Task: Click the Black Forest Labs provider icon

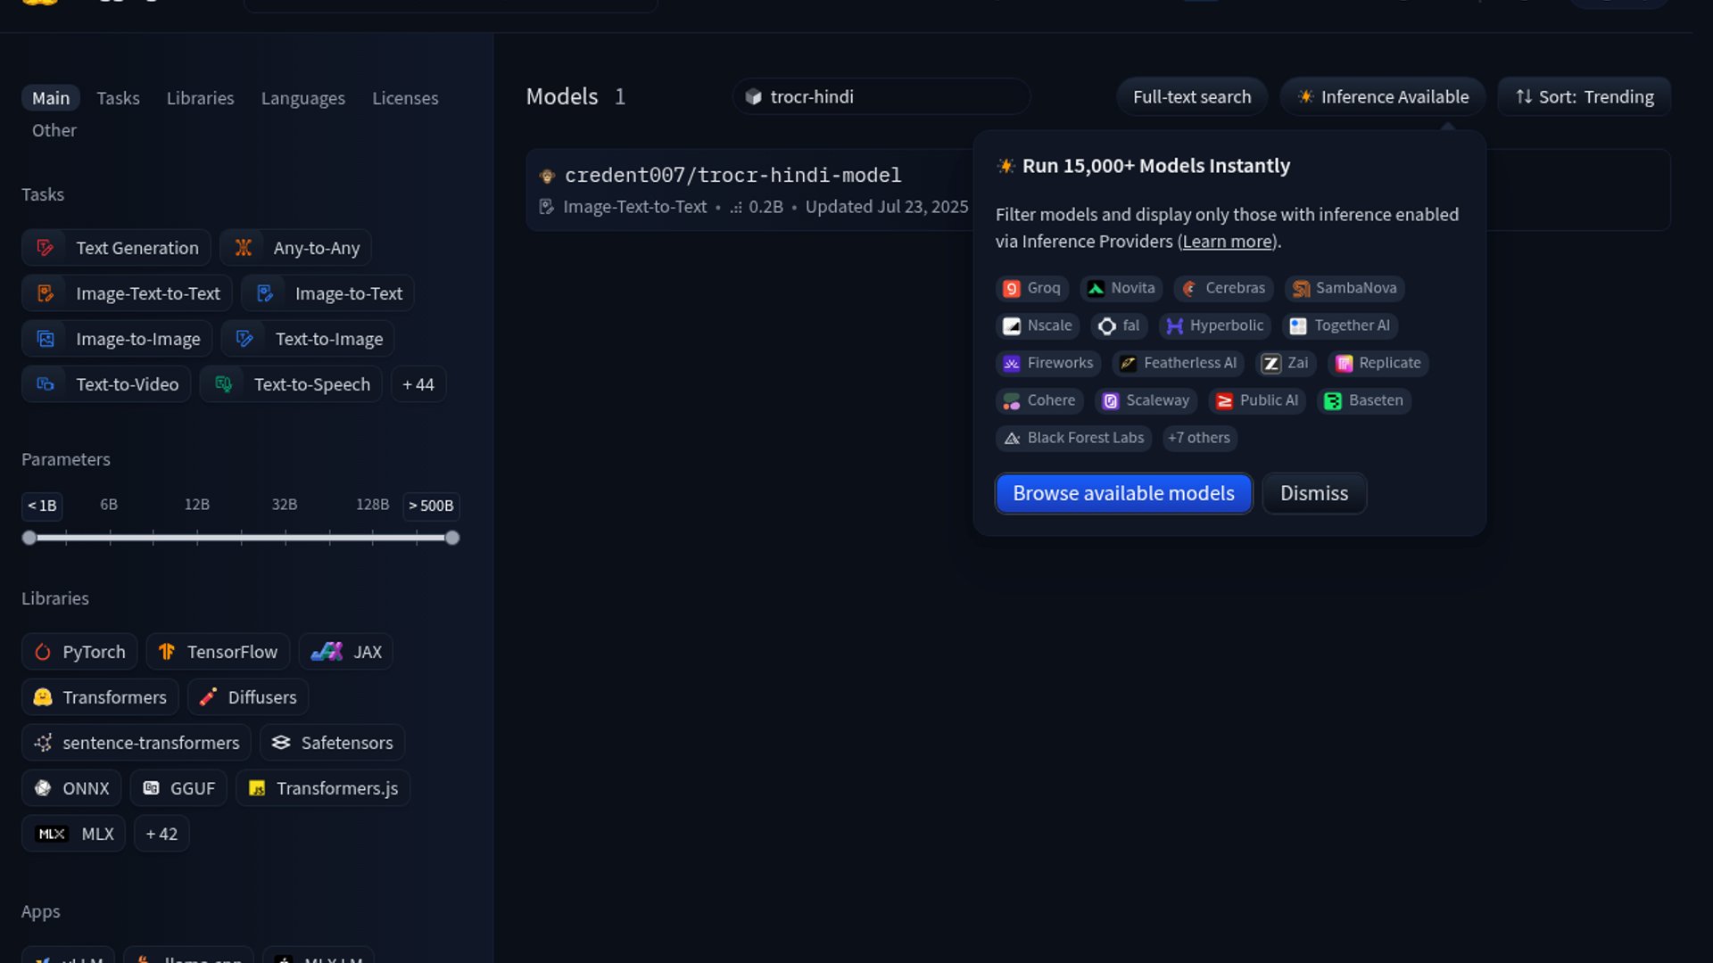Action: [x=1012, y=438]
